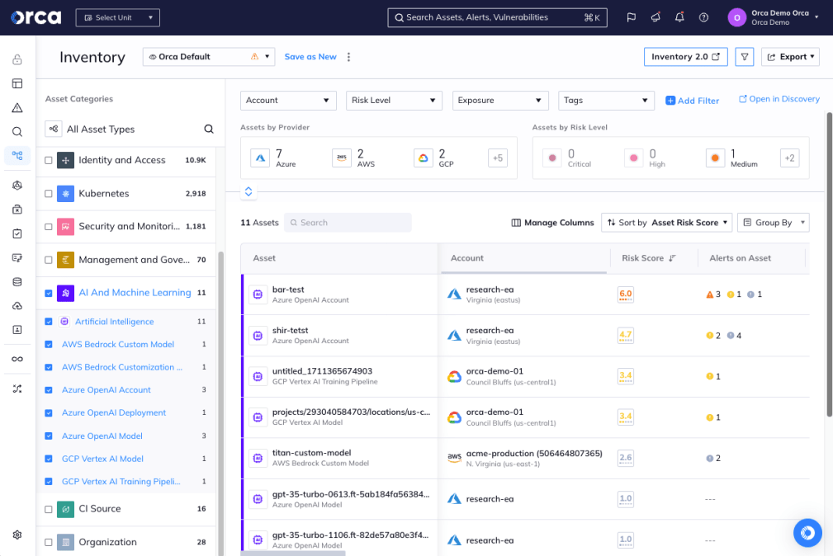833x556 pixels.
Task: Click Alerts on Asset column header
Action: click(x=740, y=258)
